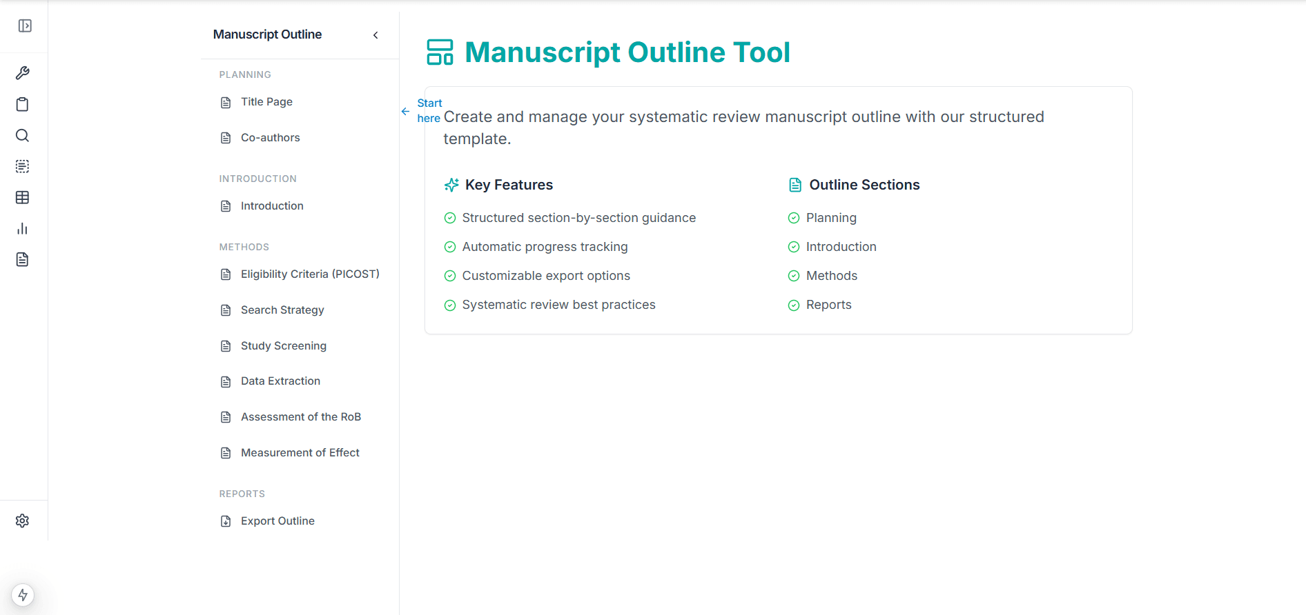Open Assessment of the RoB

coord(300,417)
